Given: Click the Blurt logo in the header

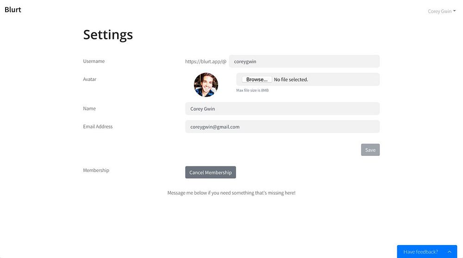Looking at the screenshot, I should pyautogui.click(x=13, y=10).
